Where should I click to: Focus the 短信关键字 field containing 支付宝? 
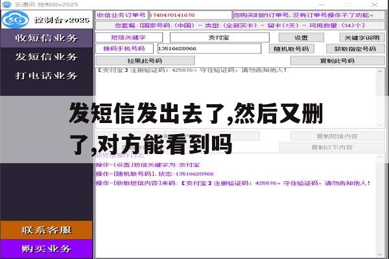pyautogui.click(x=219, y=38)
